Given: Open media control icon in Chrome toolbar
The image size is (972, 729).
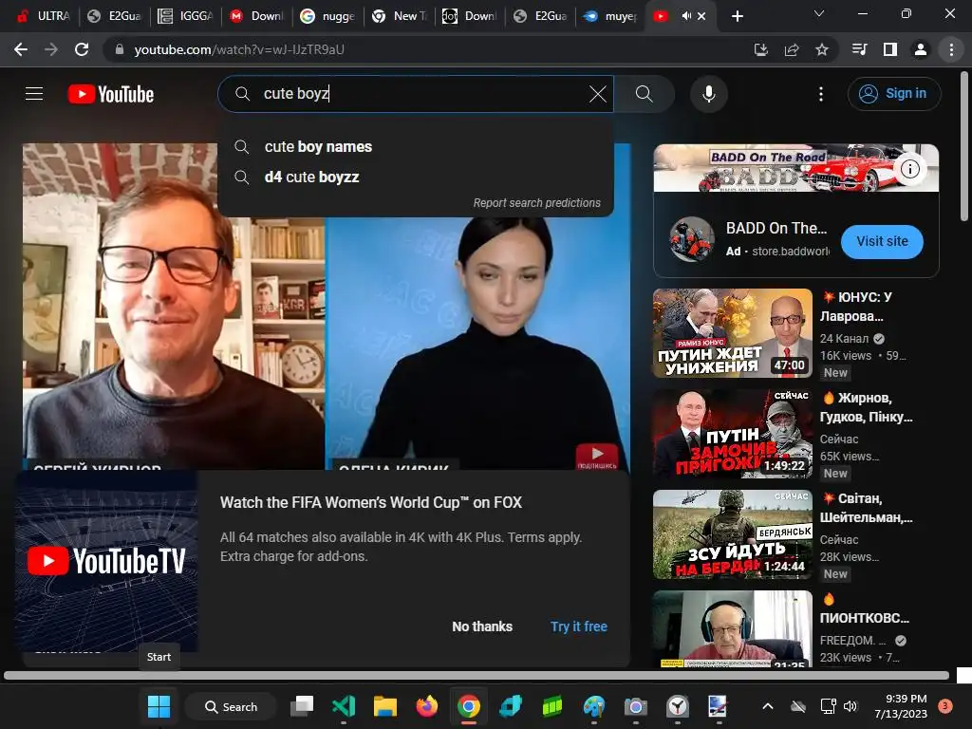Looking at the screenshot, I should click(x=859, y=49).
